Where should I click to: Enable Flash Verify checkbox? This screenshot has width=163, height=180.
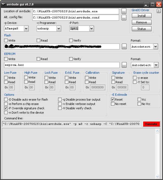pyautogui.click(x=71, y=41)
